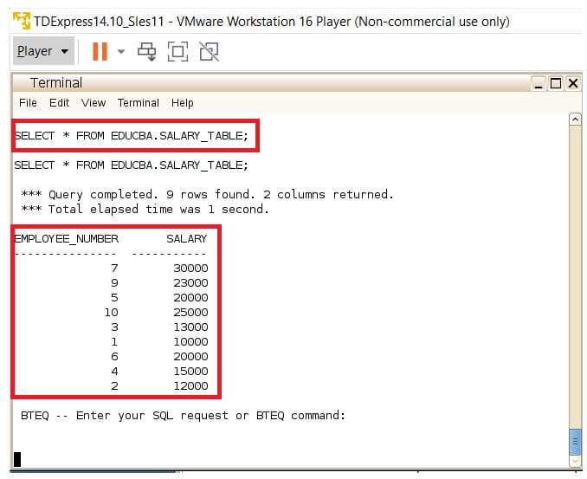Click the 'BTEQ -- Enter your SQL request' prompt
Screen dimensions: 587x479
183,415
